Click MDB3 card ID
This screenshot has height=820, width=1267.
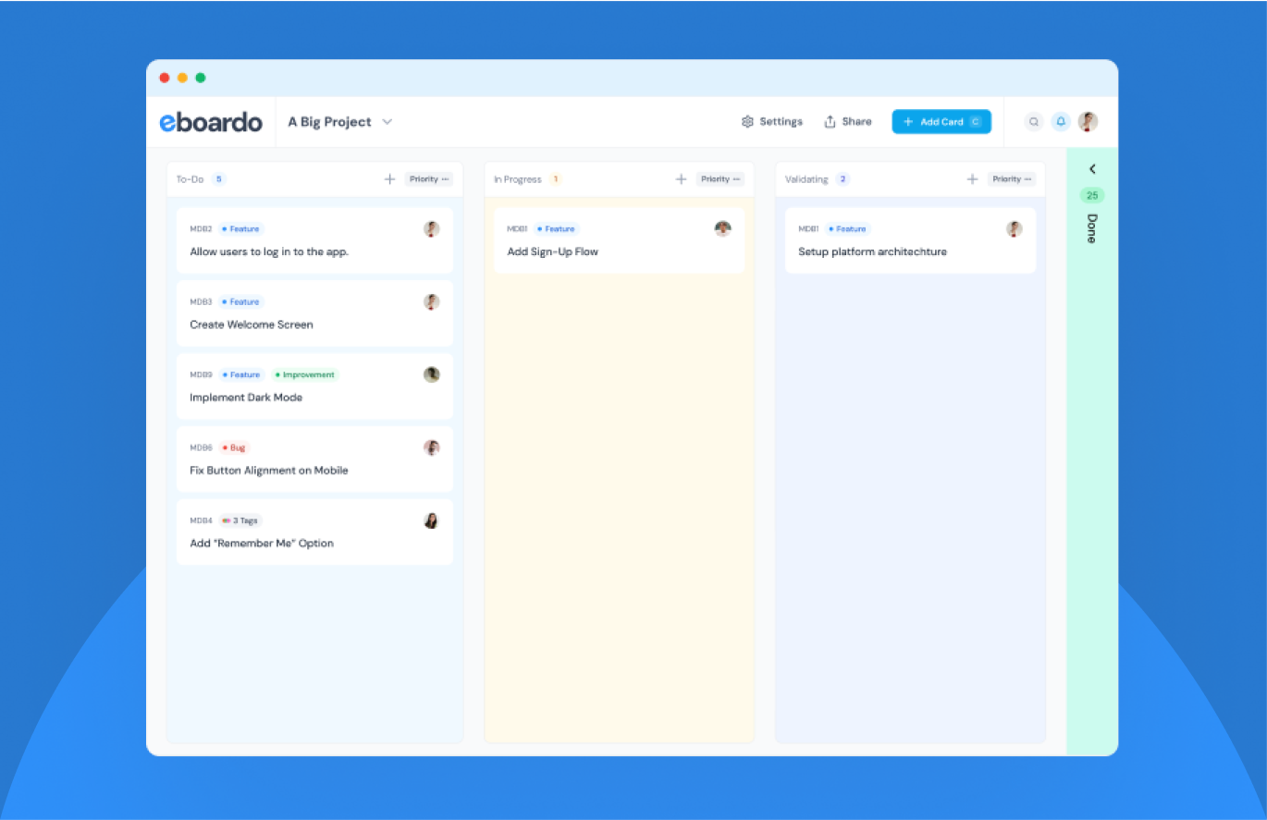pyautogui.click(x=201, y=301)
